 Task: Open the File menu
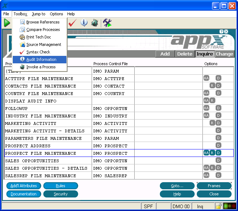click(x=6, y=14)
